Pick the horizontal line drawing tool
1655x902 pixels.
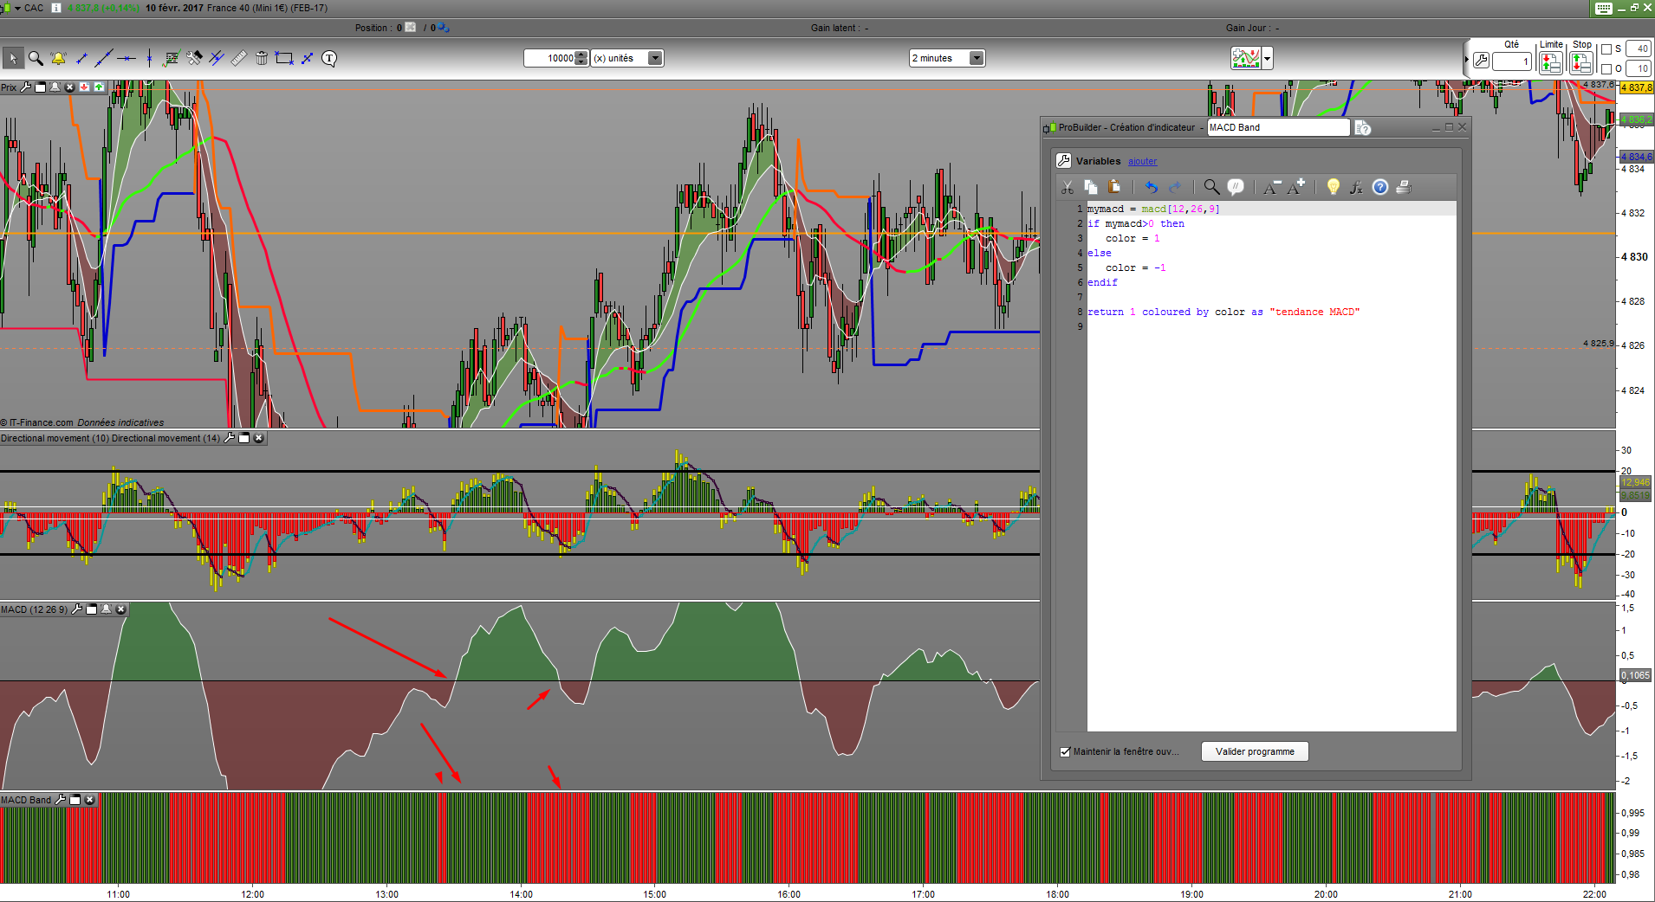(x=127, y=59)
